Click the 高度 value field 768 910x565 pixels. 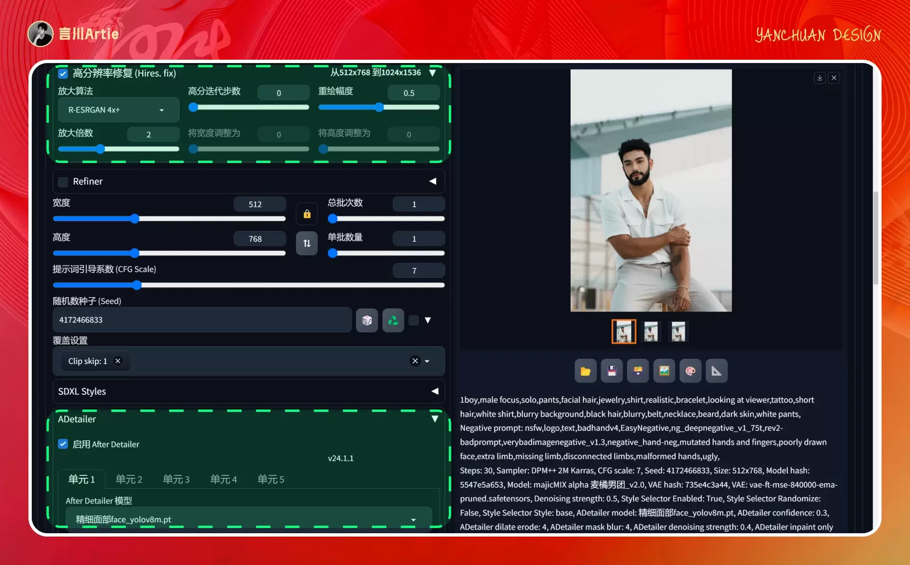point(260,239)
